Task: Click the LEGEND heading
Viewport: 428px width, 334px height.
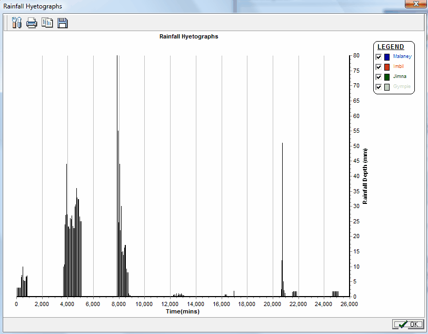Action: (391, 47)
